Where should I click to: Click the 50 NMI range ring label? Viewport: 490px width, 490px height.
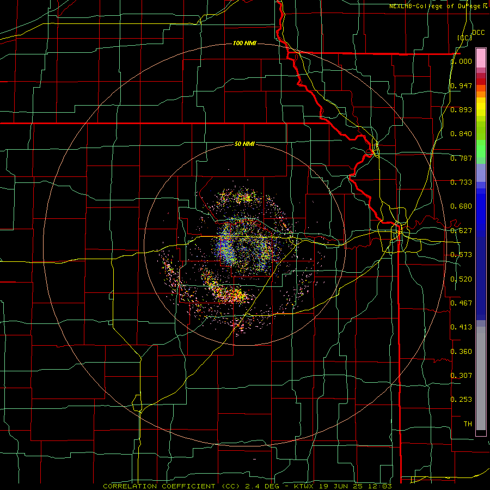[x=244, y=144]
